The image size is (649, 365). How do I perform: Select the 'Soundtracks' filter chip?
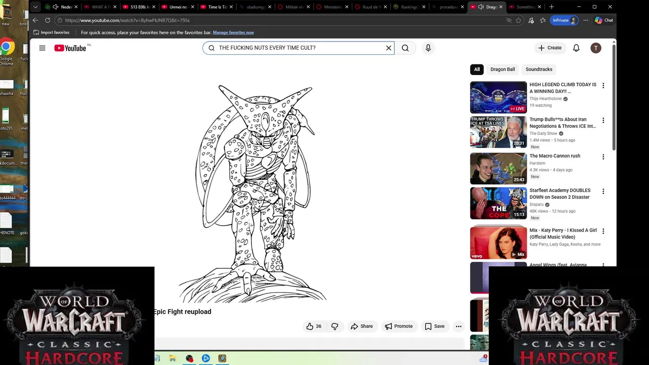tap(538, 69)
